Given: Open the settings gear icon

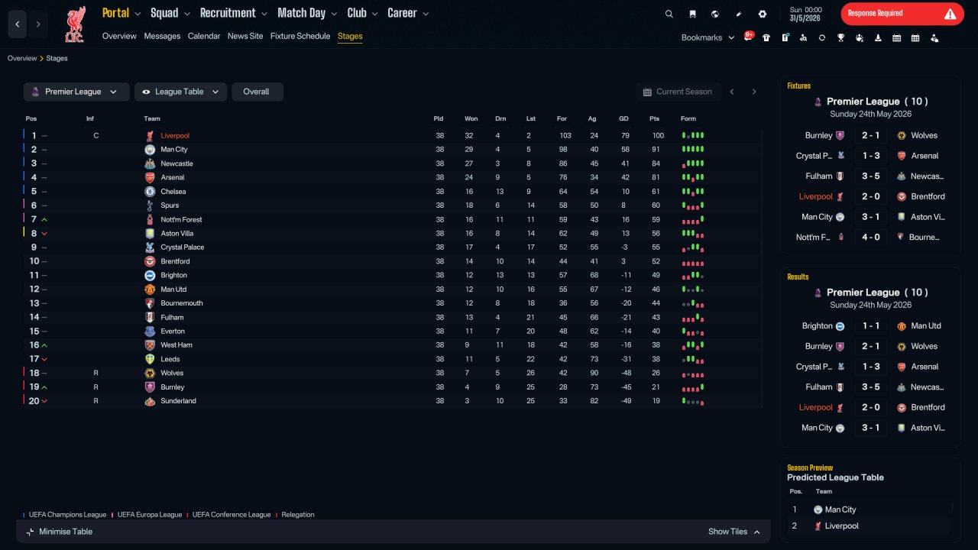Looking at the screenshot, I should click(763, 14).
